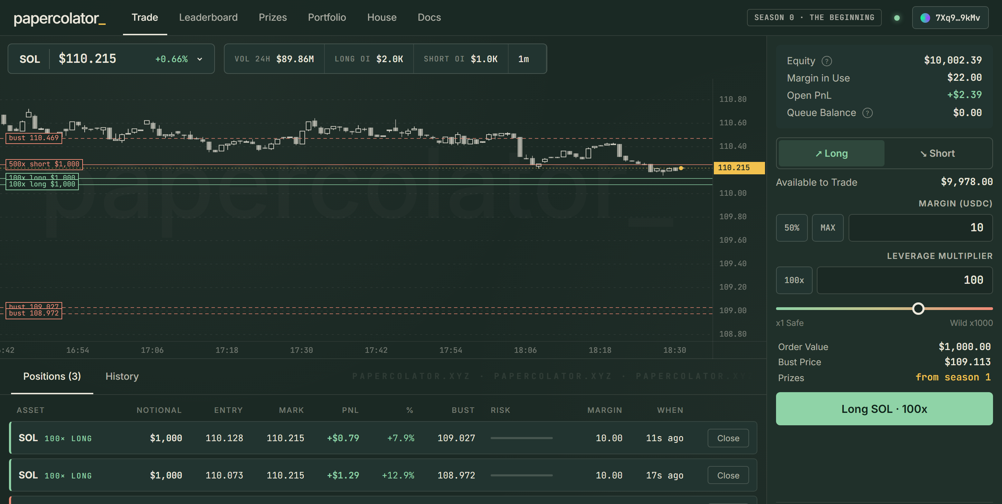Click the LONG OI $2.0K stat
Image resolution: width=1002 pixels, height=504 pixels.
tap(369, 59)
